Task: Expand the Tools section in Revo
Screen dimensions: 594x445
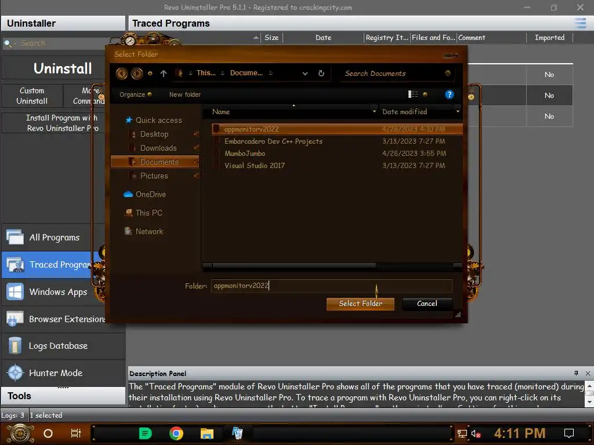Action: pos(63,396)
